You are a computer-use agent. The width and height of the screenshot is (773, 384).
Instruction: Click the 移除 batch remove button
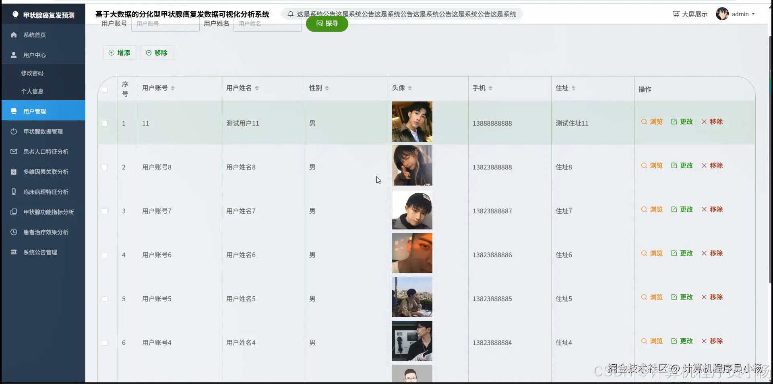[x=157, y=53]
